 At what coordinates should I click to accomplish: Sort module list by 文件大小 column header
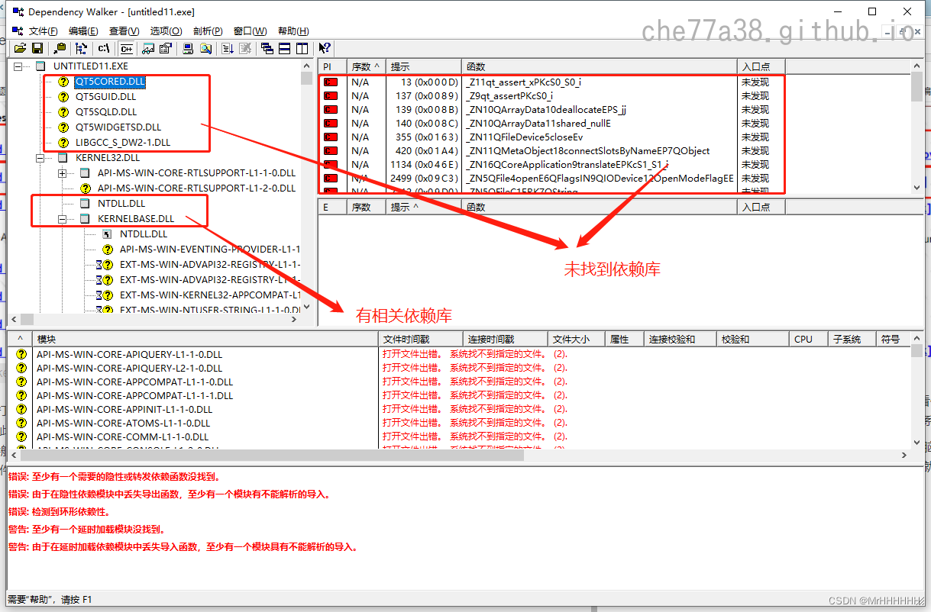click(577, 339)
